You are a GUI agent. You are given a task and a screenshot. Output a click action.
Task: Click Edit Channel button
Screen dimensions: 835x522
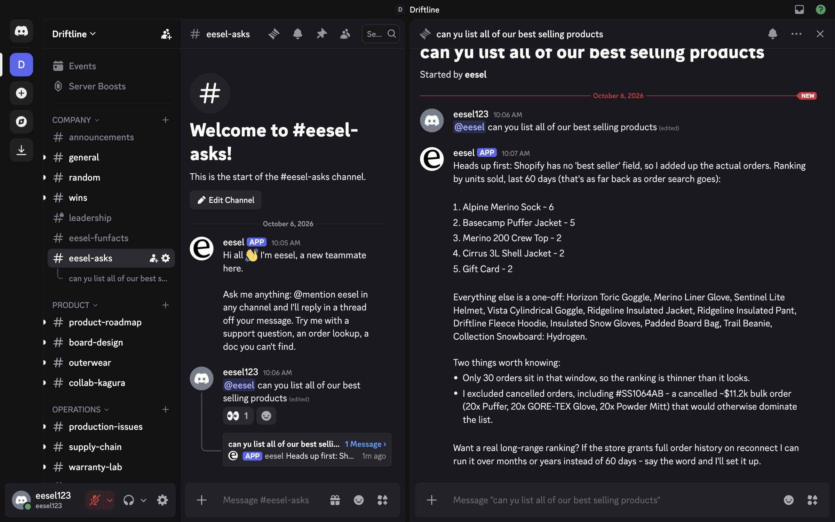click(225, 200)
